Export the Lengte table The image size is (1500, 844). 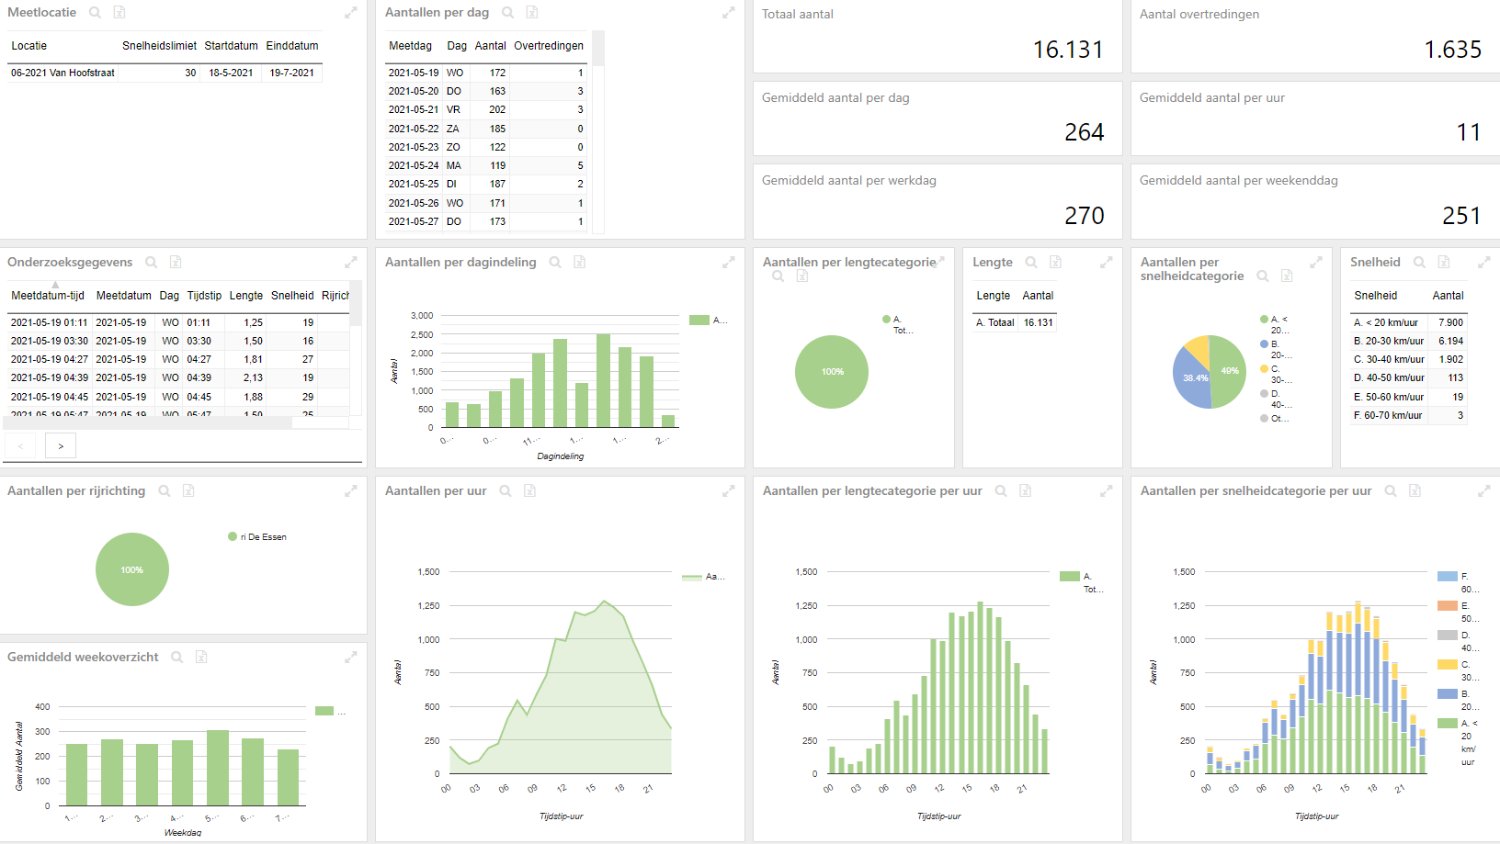(1056, 263)
